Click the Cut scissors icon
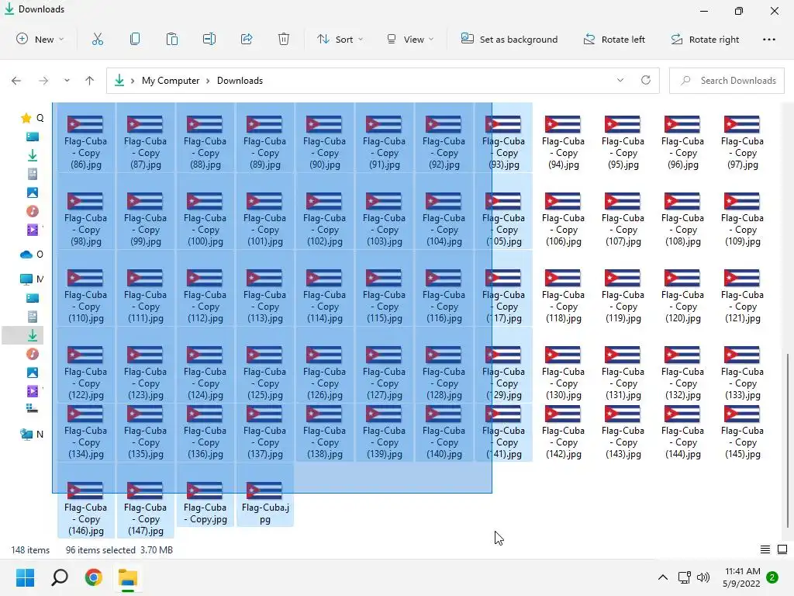Image resolution: width=794 pixels, height=596 pixels. [98, 39]
